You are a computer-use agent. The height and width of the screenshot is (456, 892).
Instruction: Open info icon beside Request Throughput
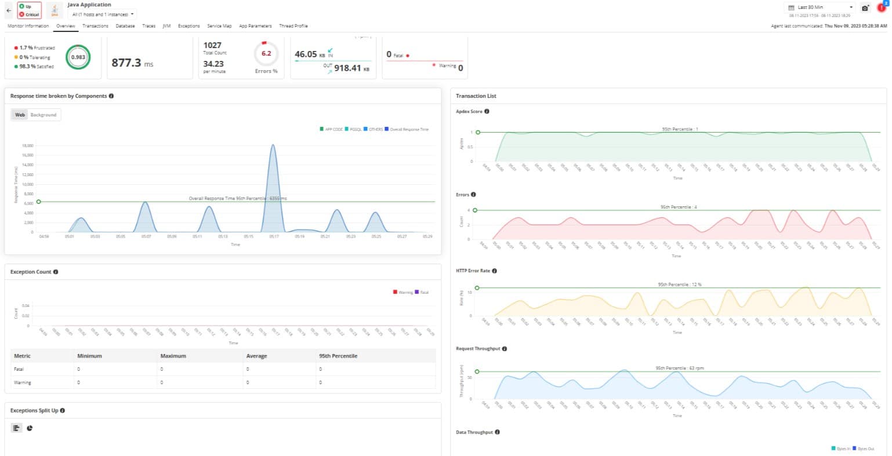(x=505, y=349)
